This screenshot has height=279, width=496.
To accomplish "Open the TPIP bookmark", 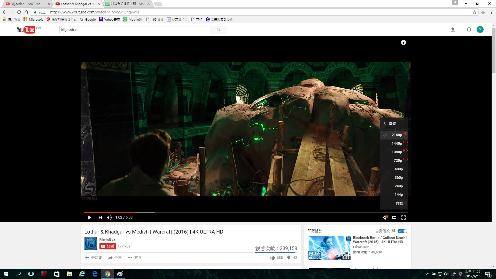I will tap(197, 19).
